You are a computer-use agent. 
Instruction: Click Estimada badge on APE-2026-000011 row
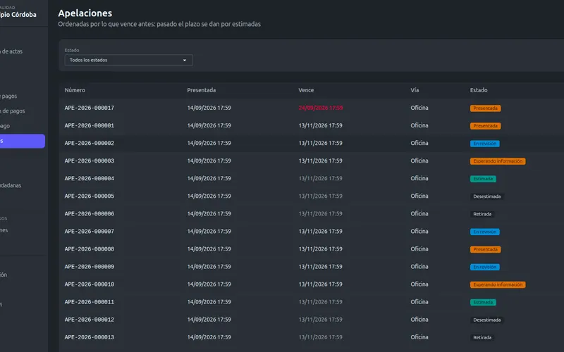coord(483,303)
